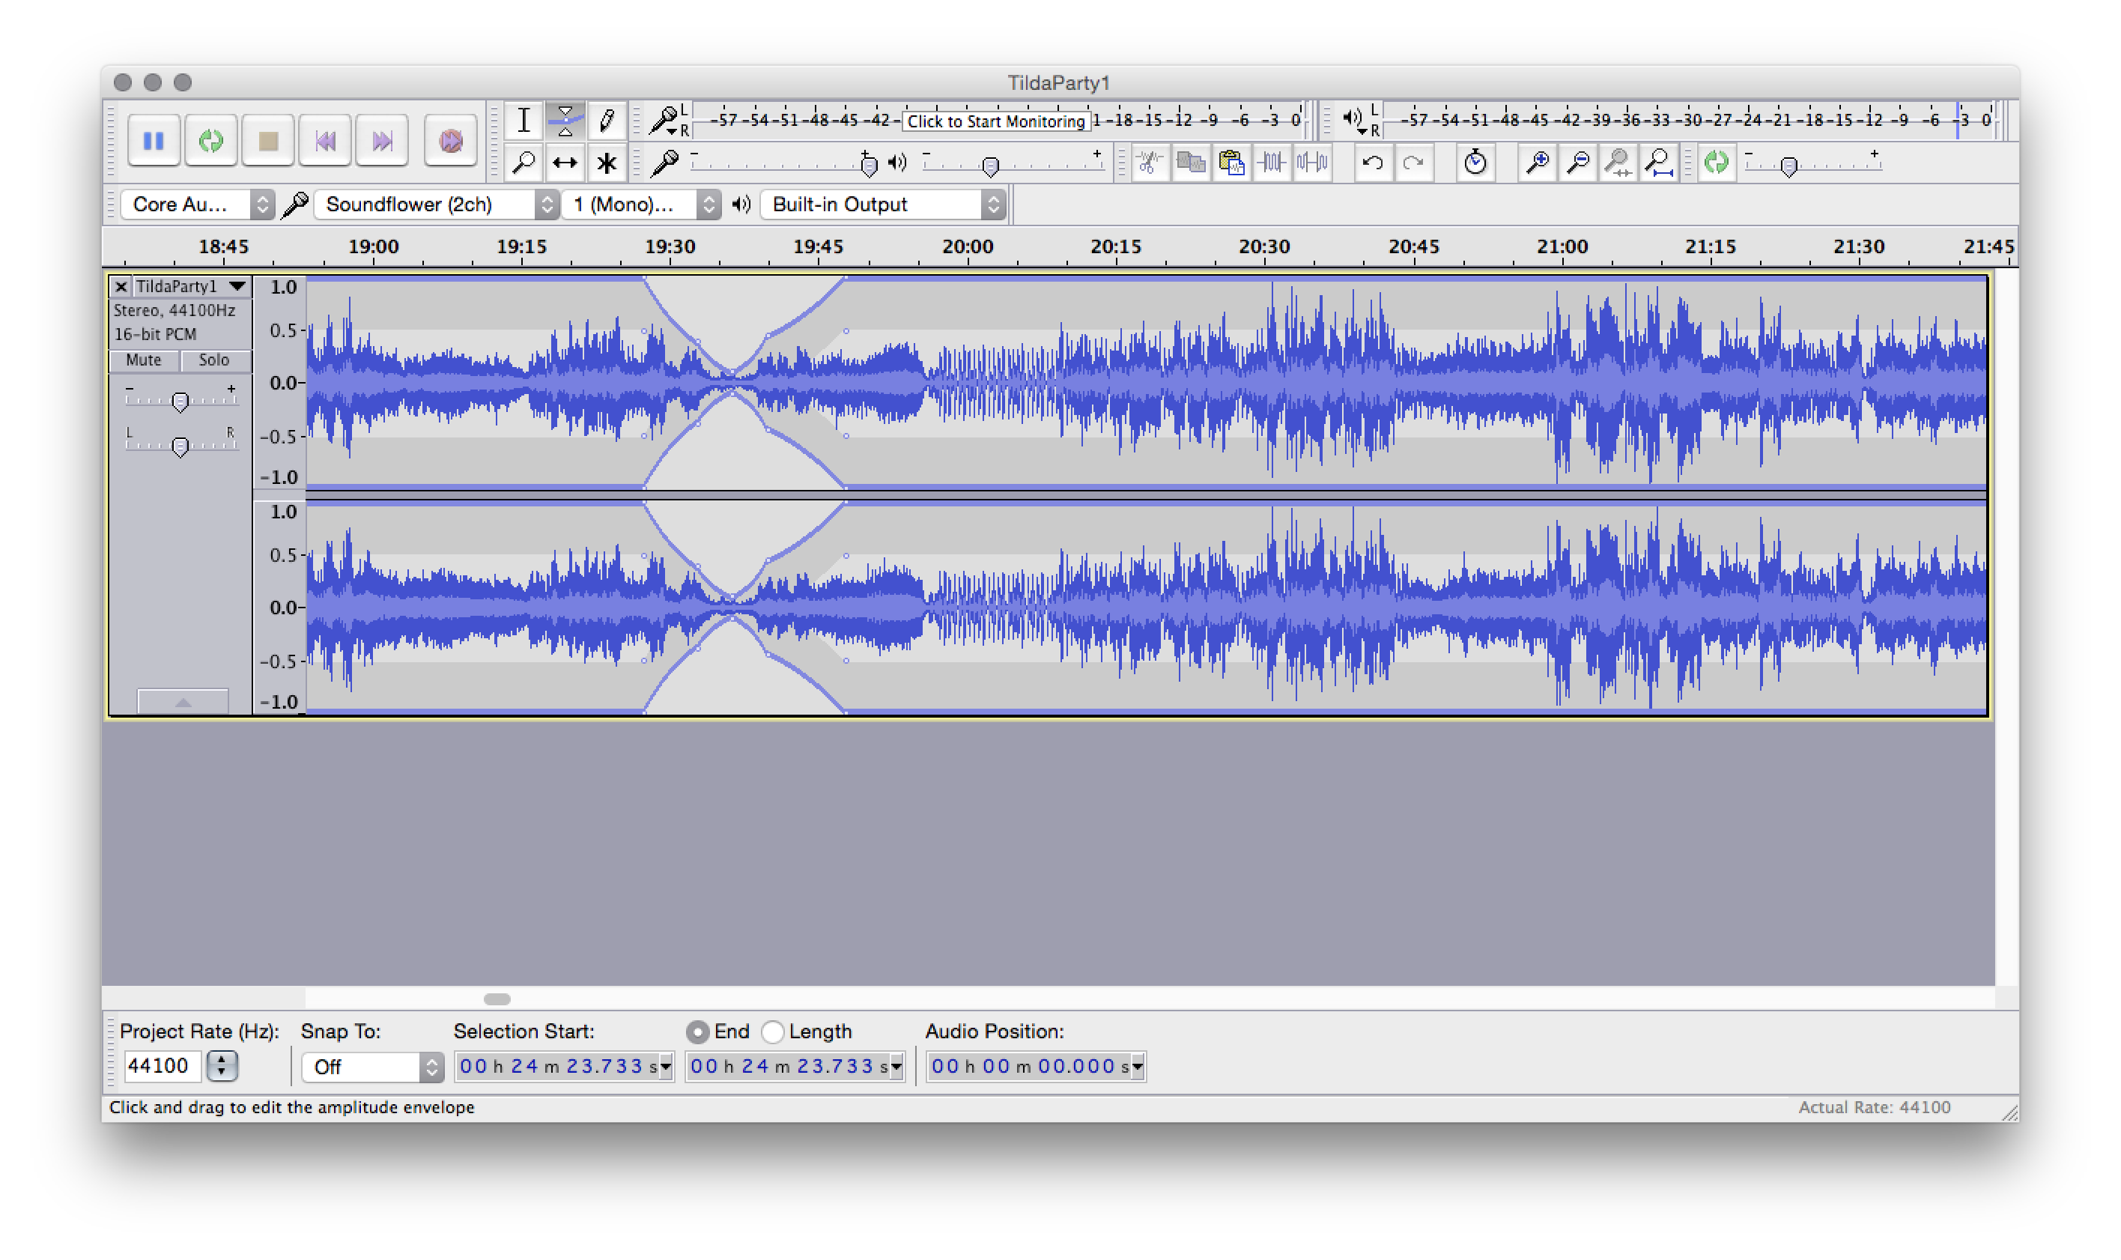Select the Multi-Tool (asterisk) mode
This screenshot has width=2121, height=1260.
pyautogui.click(x=606, y=162)
